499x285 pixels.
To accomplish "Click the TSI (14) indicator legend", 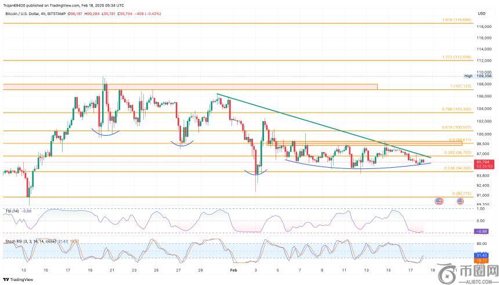I will [12, 210].
